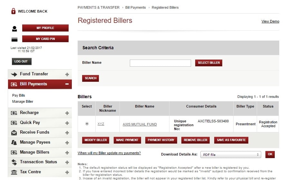Click the Transaction Status arrows icon
Viewport: 287px width, 180px height.
(x=14, y=162)
